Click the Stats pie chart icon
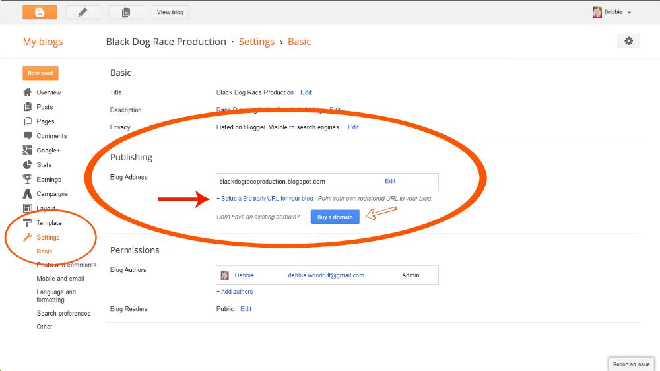 pos(27,164)
